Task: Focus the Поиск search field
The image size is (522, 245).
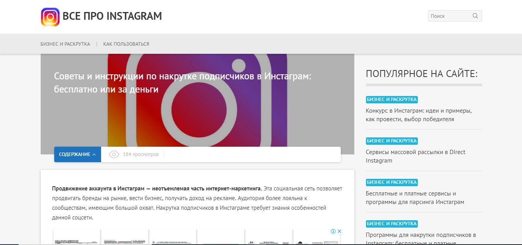Action: 455,16
